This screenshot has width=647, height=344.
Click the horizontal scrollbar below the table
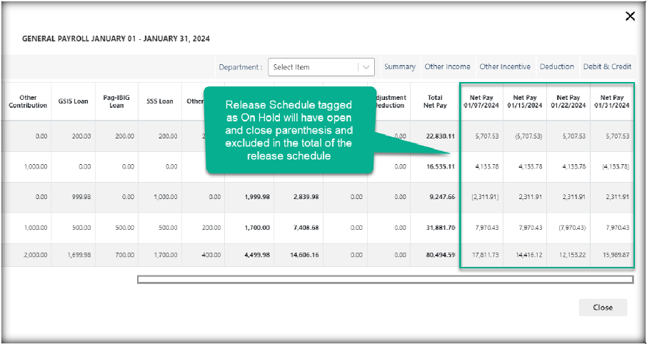pos(385,279)
